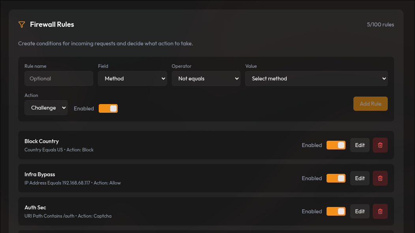
Task: Disable the Infra Bypass rule
Action: point(336,178)
